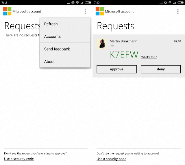Viewport: 185px width, 165px height.
Task: Tap Use a security code in right screen
Action: [x=111, y=159]
